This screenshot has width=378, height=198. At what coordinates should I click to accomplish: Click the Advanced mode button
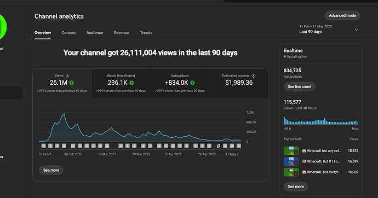point(342,16)
